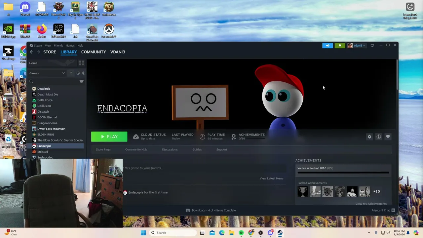Sort library by recent activity clock icon
Screen dimensions: 423x238
pyautogui.click(x=78, y=73)
